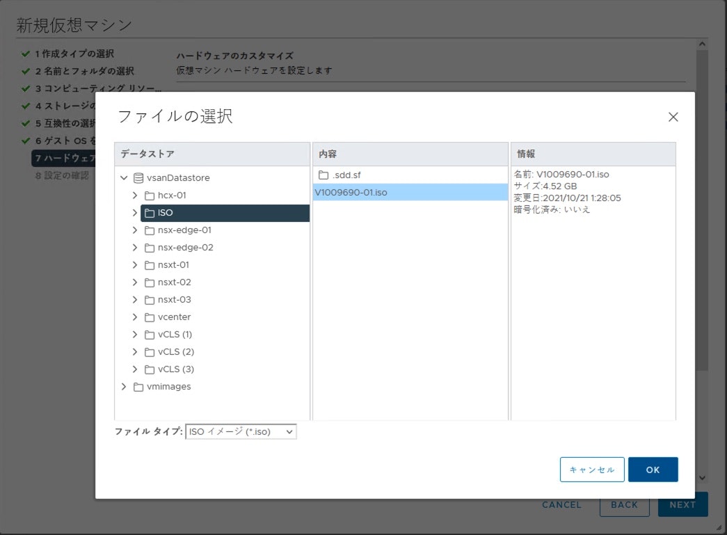
Task: Expand the nsx-edge-01 folder chevron
Action: point(134,230)
